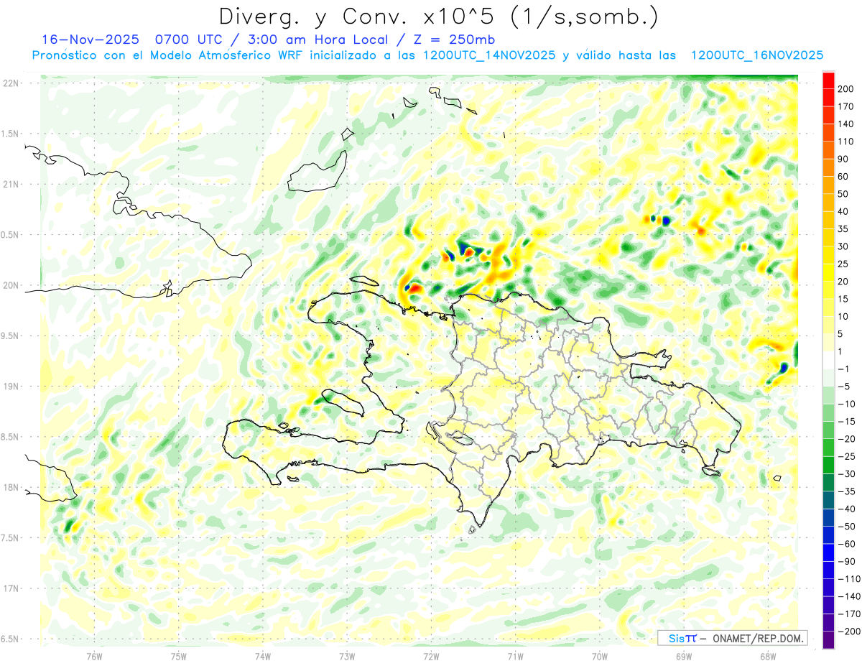
Task: Click the '22N' latitude label
Action: pos(11,83)
